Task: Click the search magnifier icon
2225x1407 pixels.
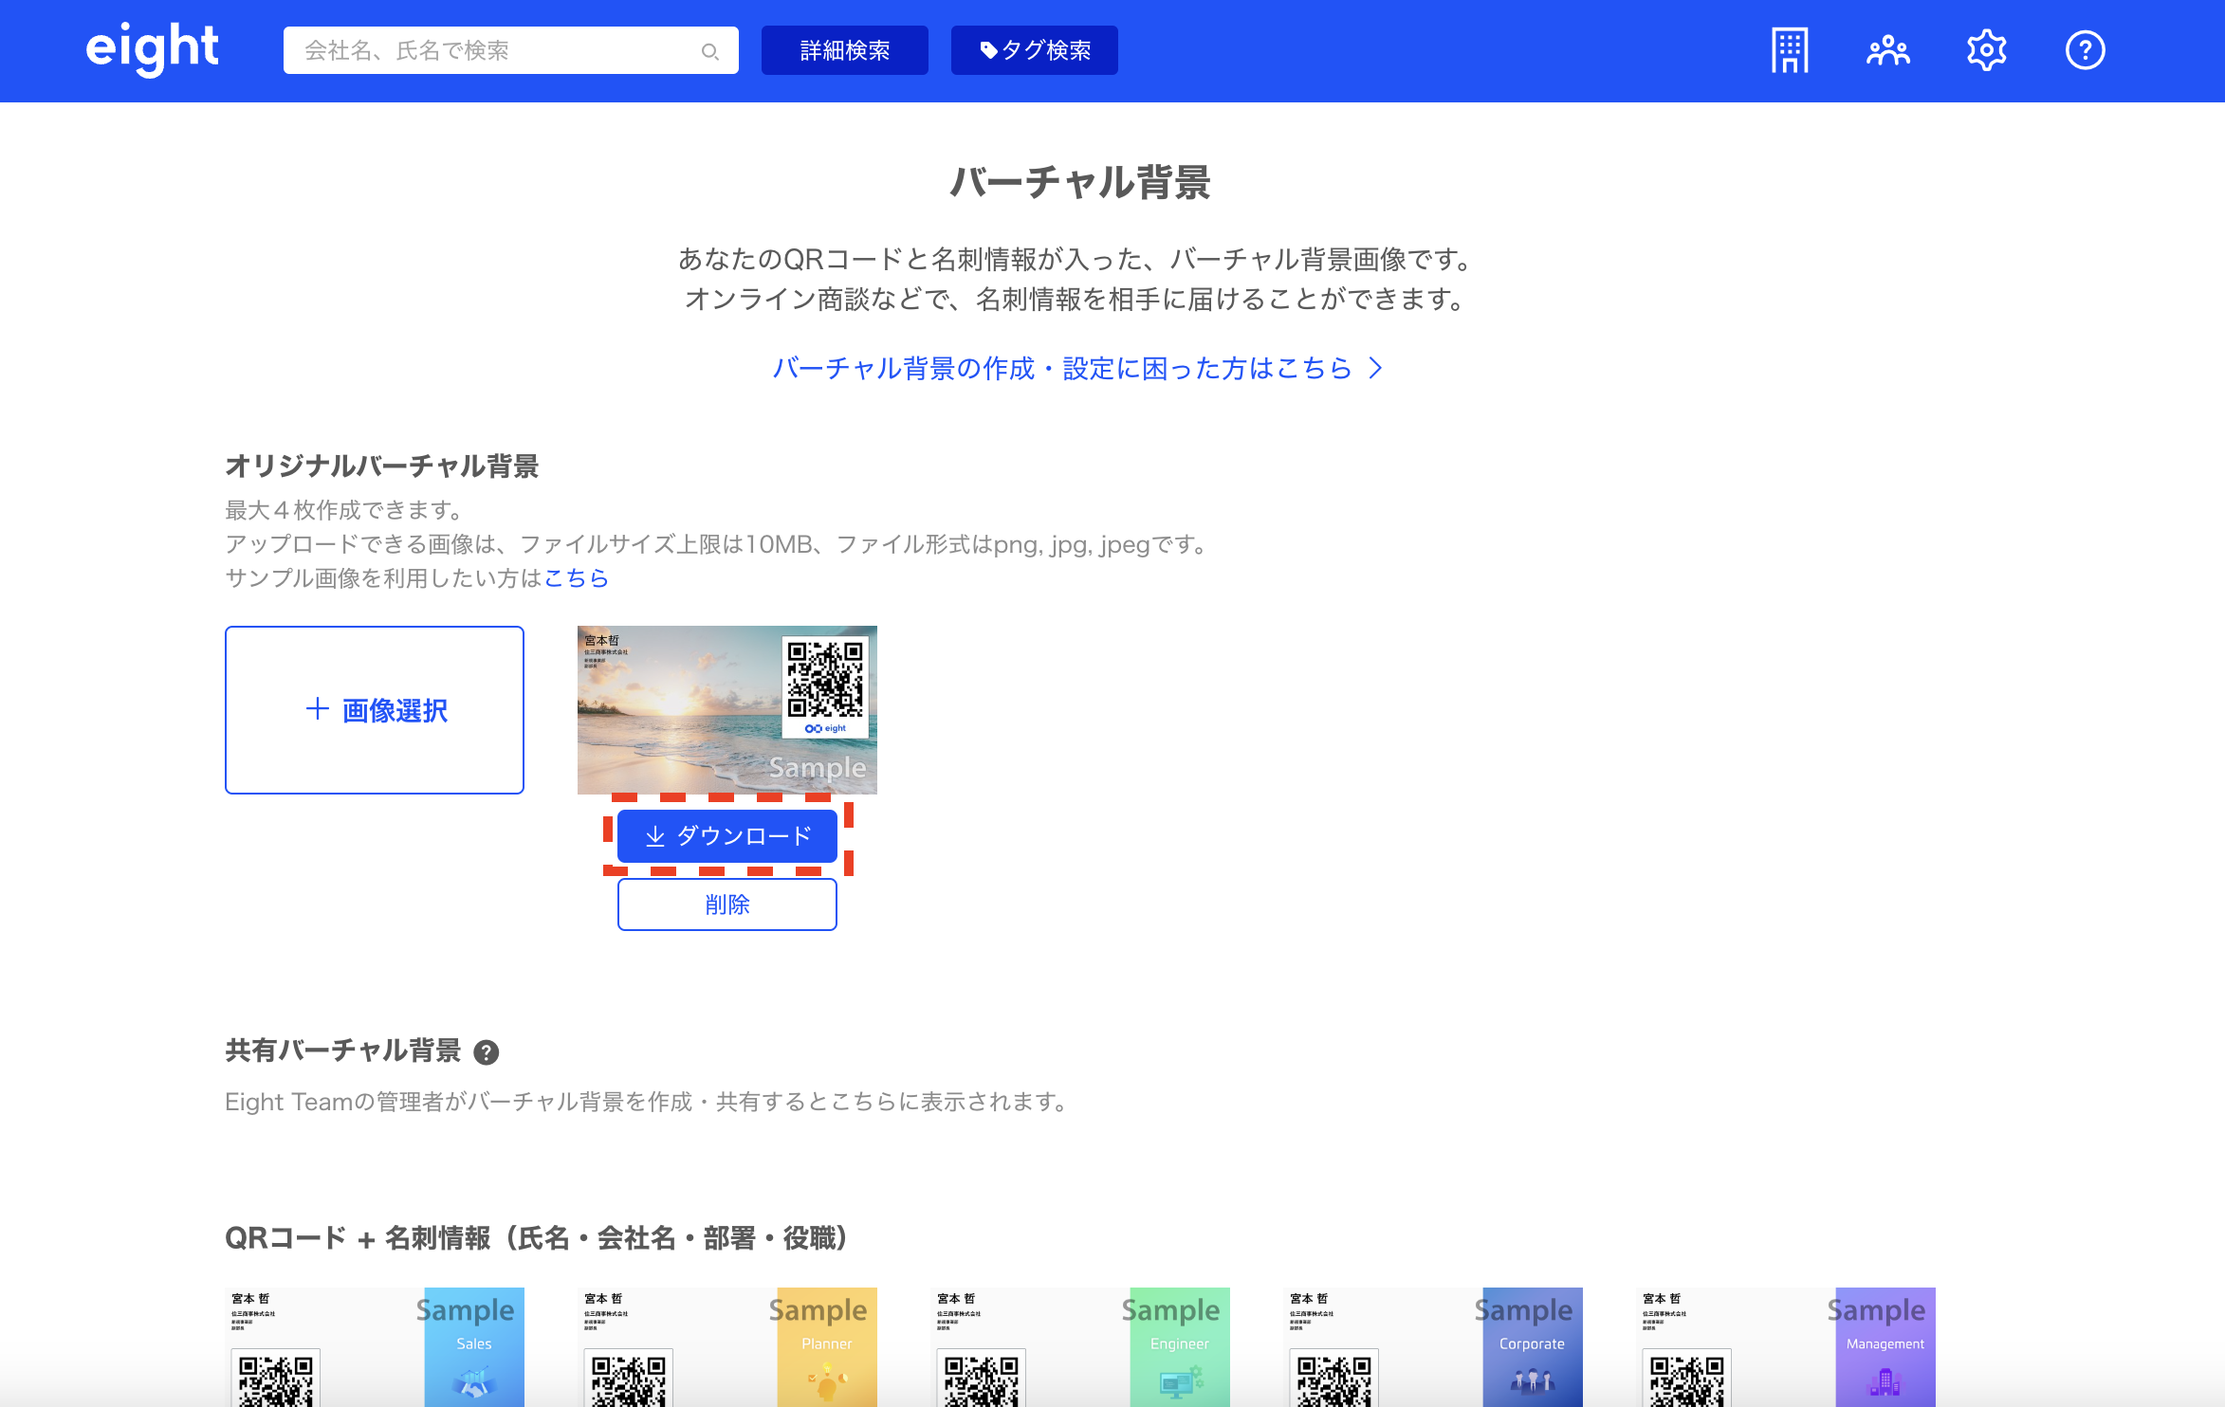Action: (709, 51)
